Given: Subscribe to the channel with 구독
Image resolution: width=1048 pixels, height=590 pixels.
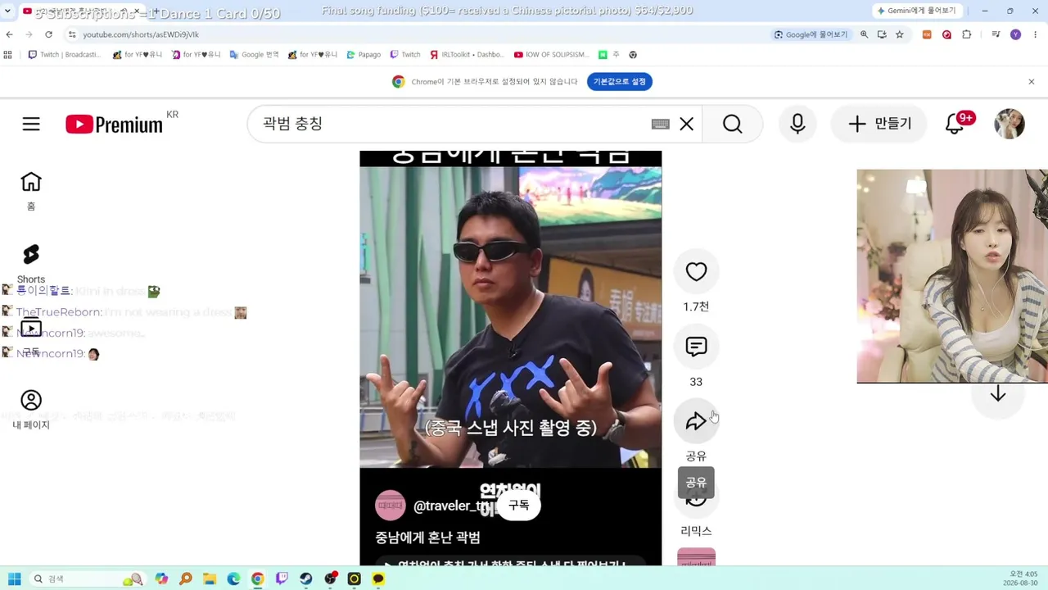Looking at the screenshot, I should pyautogui.click(x=519, y=506).
